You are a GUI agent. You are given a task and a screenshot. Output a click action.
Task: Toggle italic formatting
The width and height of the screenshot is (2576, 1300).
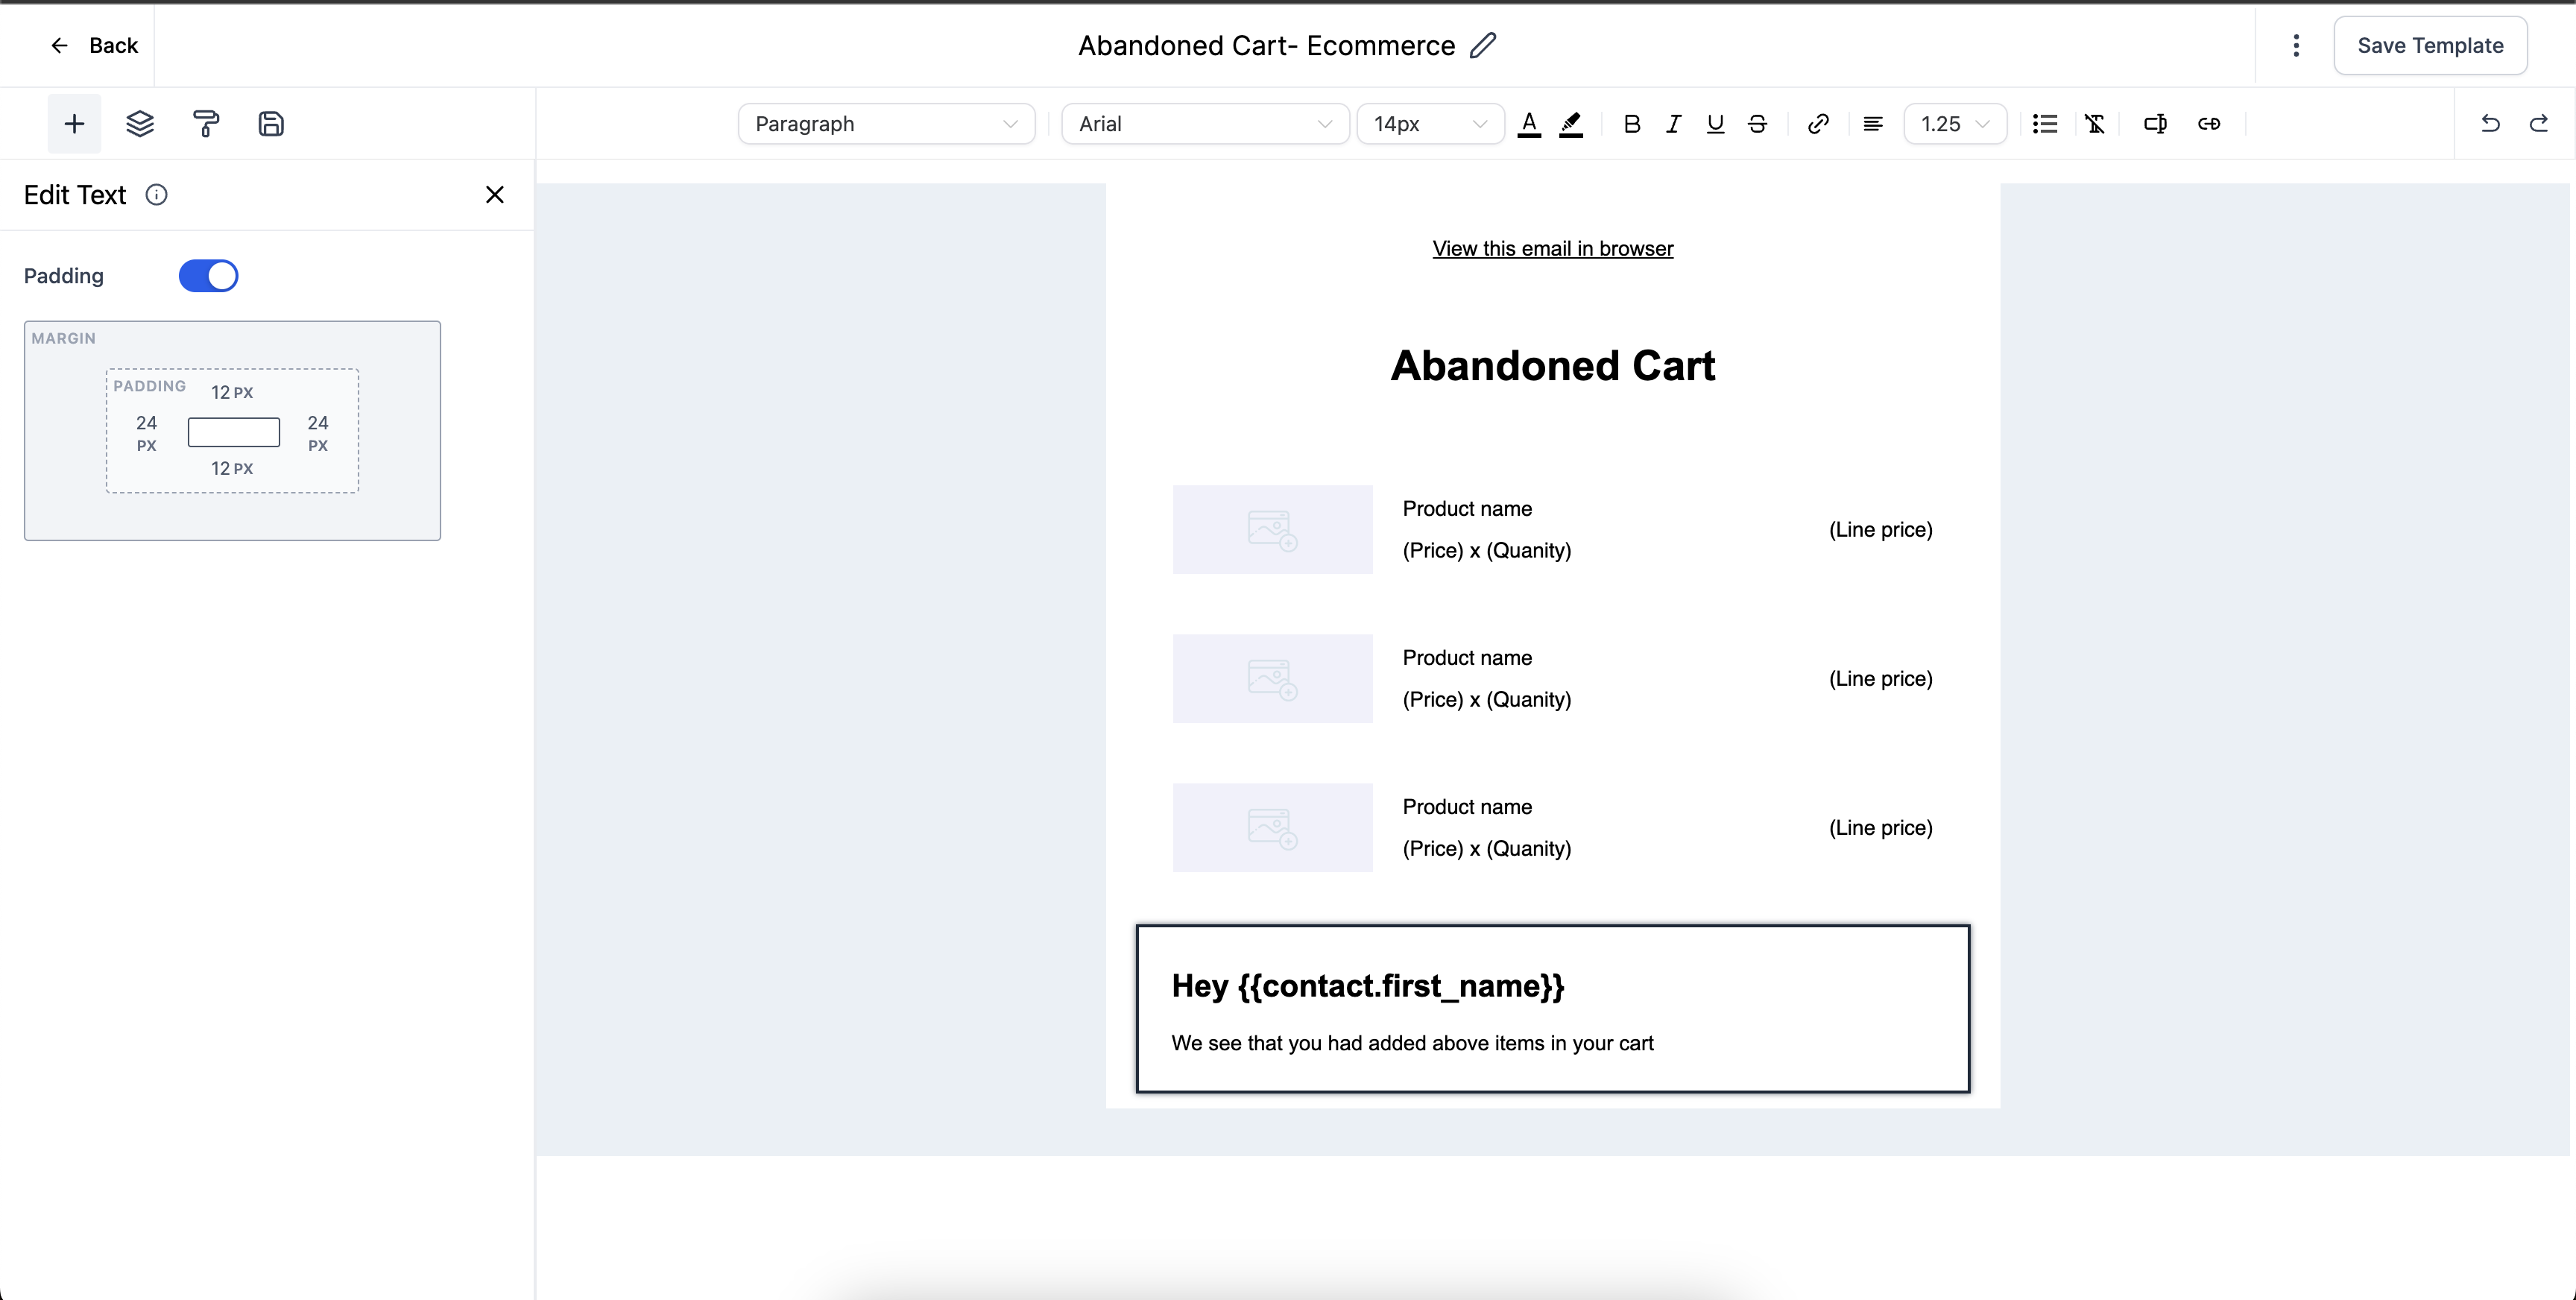point(1673,124)
